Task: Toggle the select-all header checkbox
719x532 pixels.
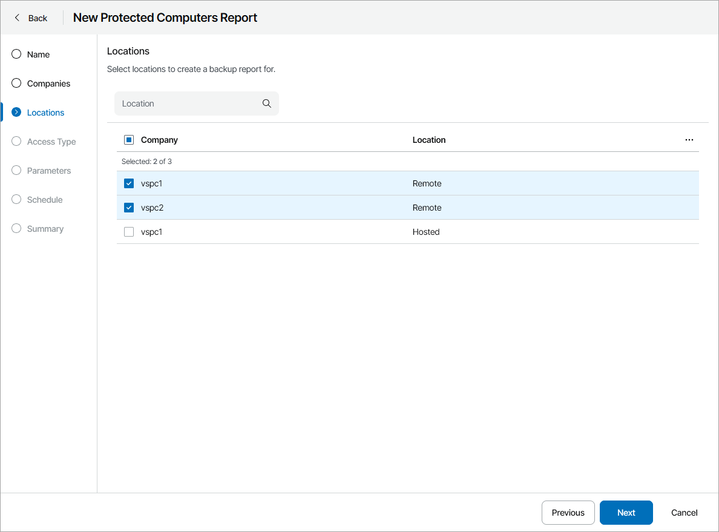Action: (129, 140)
